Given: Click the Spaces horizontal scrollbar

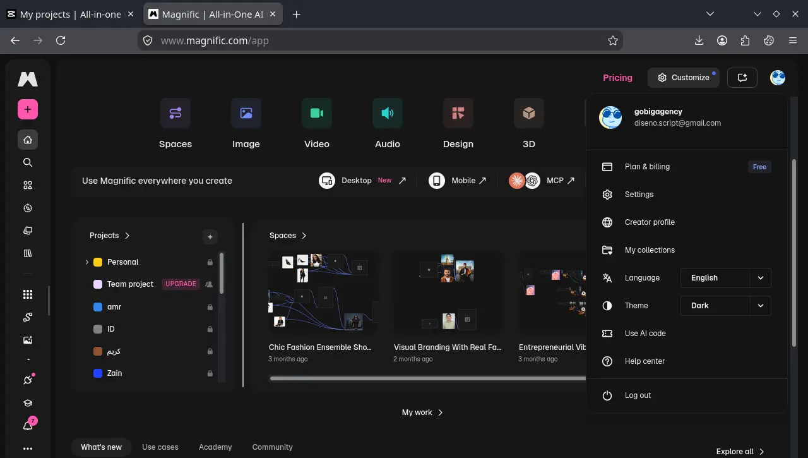Looking at the screenshot, I should coord(428,378).
